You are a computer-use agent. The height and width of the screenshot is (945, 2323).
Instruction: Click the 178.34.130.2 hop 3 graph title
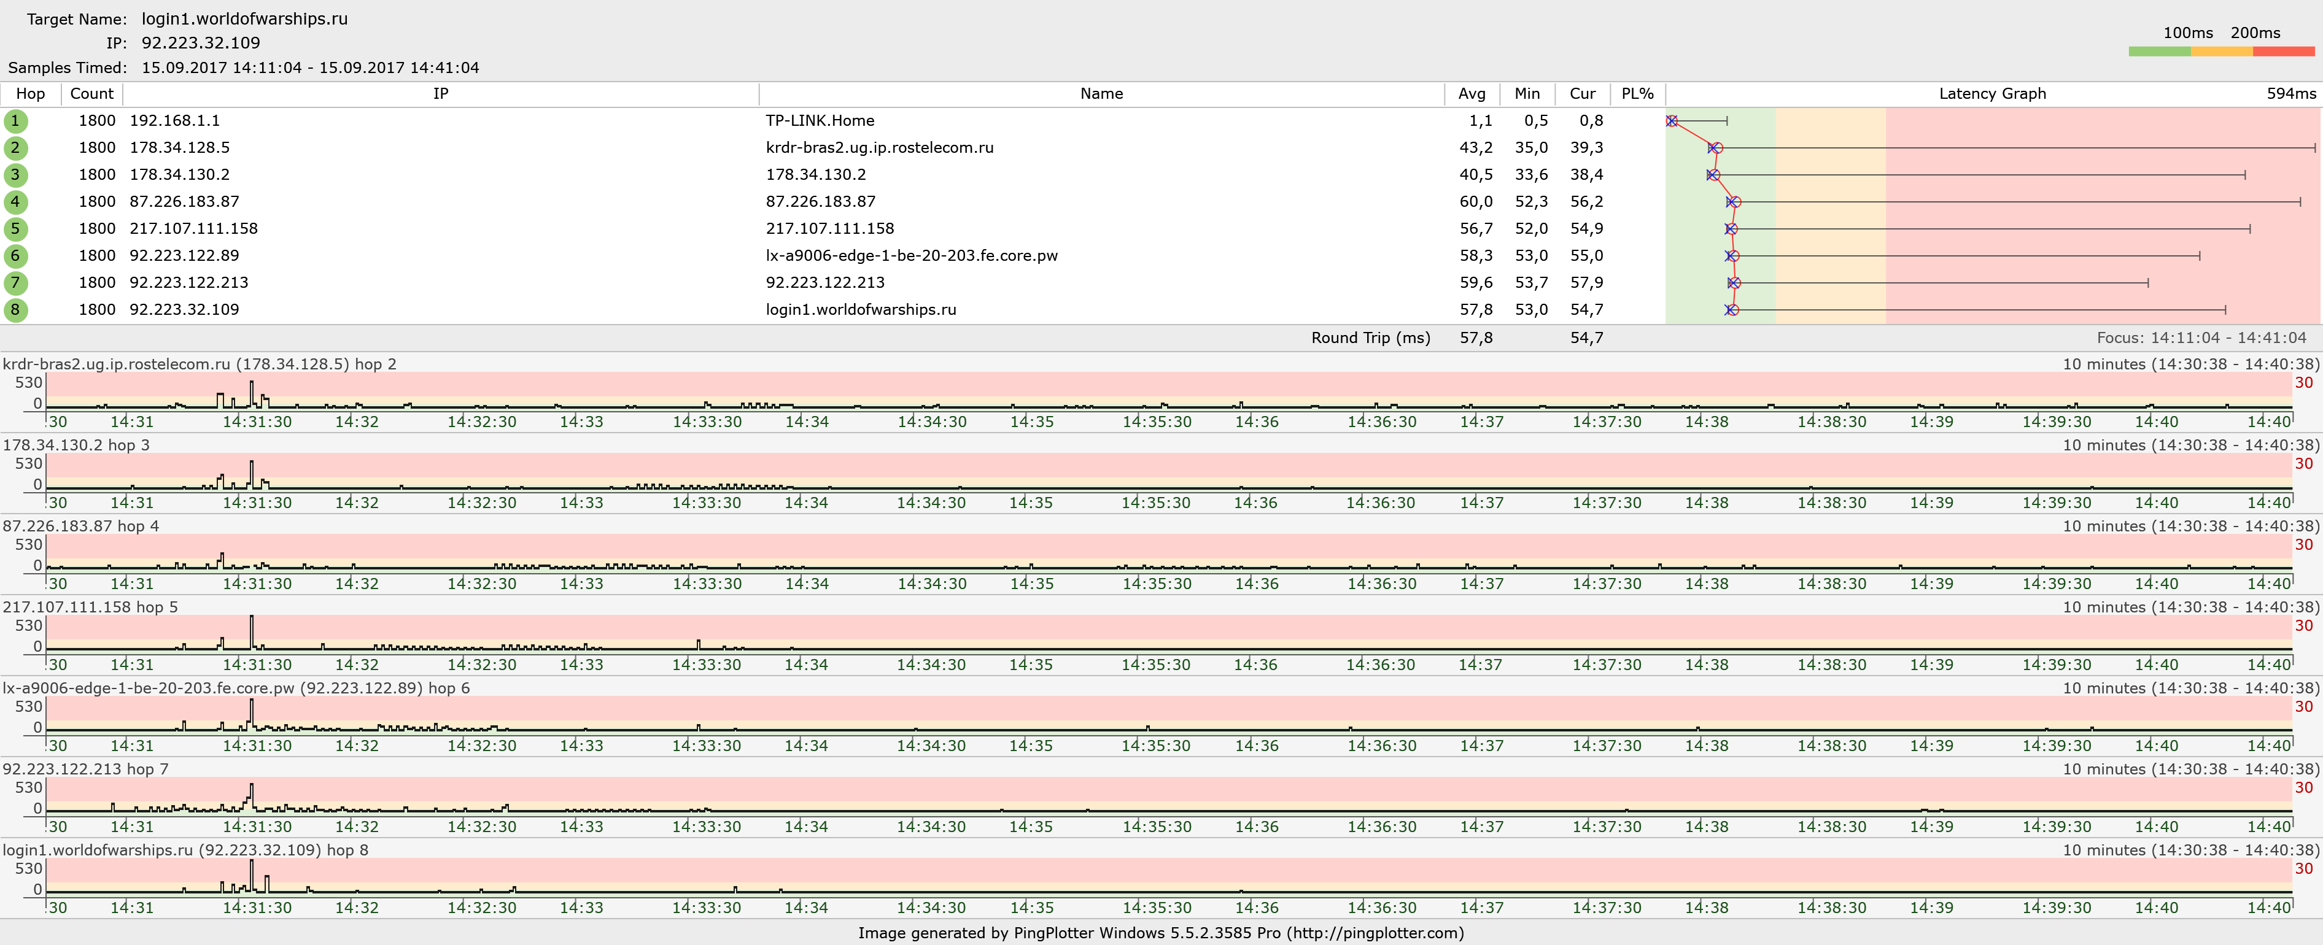point(77,445)
